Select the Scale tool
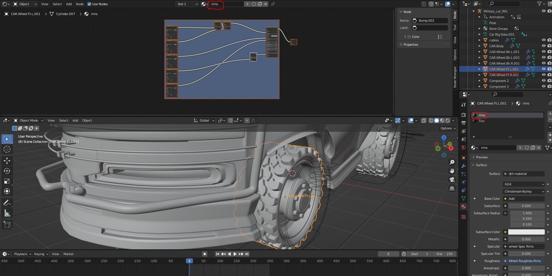The height and width of the screenshot is (276, 552). tap(7, 181)
